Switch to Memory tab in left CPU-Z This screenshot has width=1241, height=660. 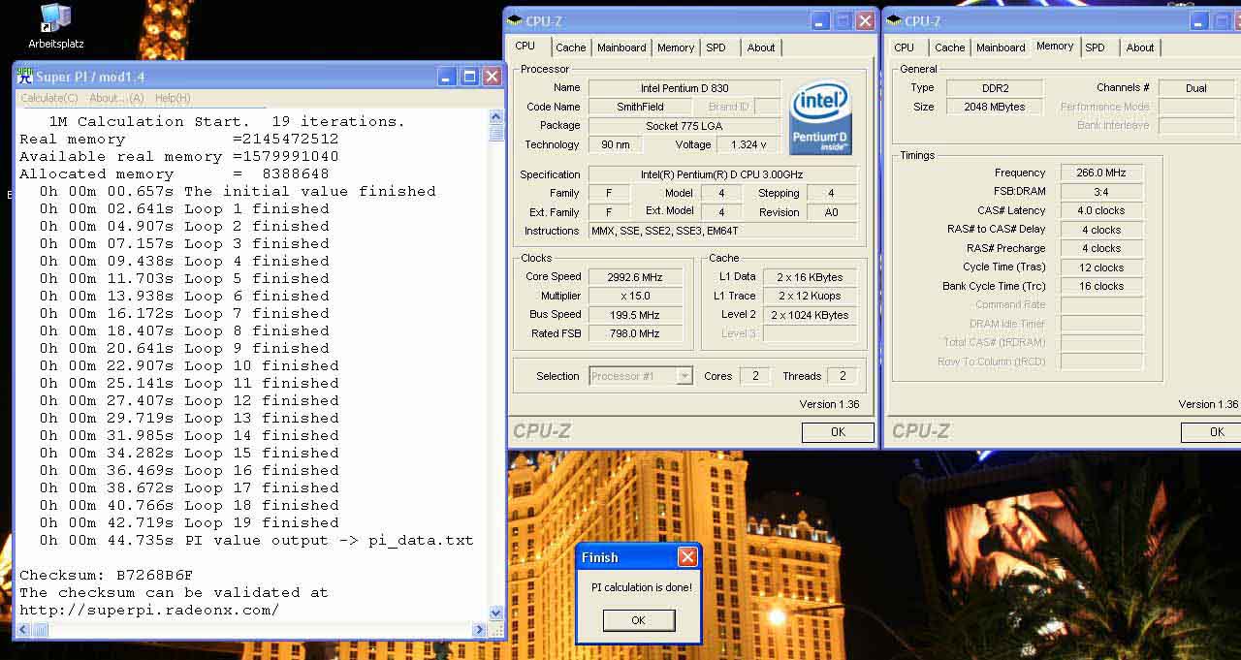(676, 47)
